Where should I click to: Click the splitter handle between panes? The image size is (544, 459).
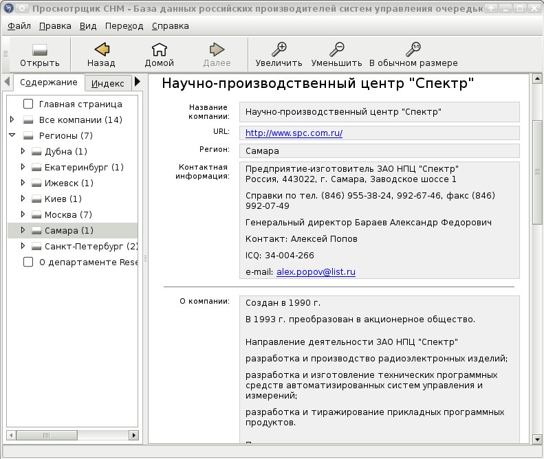point(145,258)
